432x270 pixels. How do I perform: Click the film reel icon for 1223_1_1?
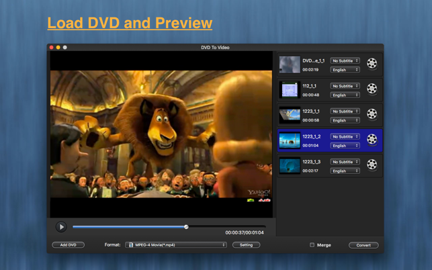click(372, 114)
